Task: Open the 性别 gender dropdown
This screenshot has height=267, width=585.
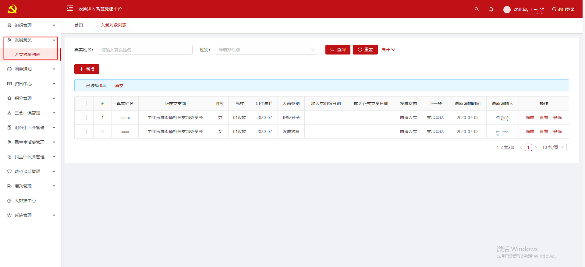Action: pos(266,50)
